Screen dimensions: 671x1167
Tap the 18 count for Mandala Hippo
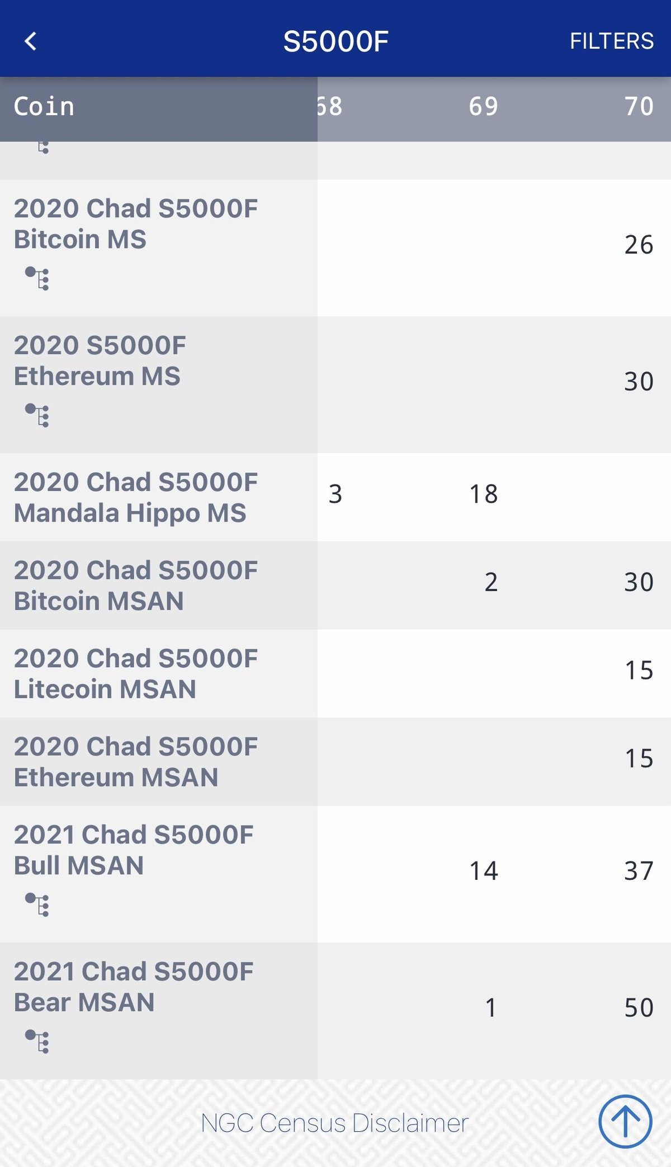point(483,494)
